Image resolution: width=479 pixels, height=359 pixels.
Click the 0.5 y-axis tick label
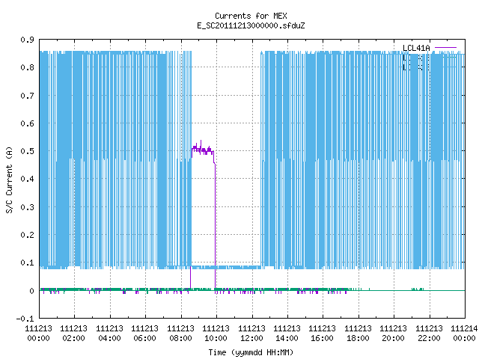[x=27, y=151]
